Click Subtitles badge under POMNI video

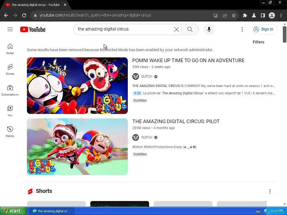(x=140, y=101)
